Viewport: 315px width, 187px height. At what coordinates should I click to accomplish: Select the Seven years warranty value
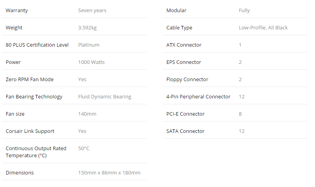[92, 11]
